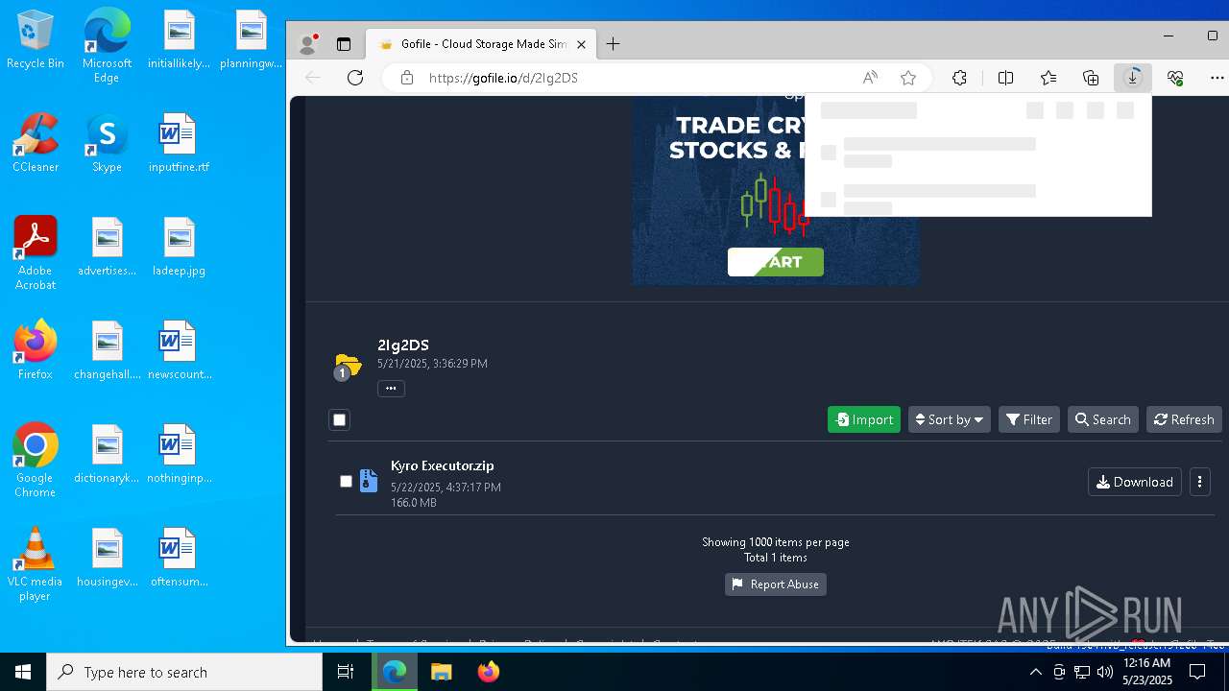
Task: Click 2Ig2DS folder title text
Action: coord(403,345)
